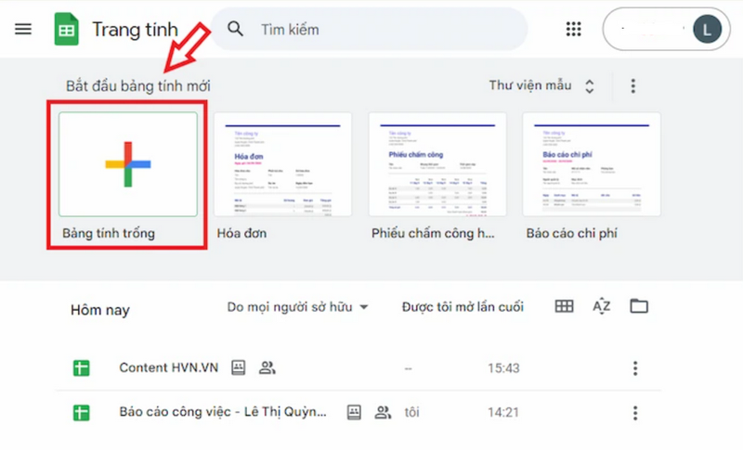Click the Báo cáo chi phí label
The width and height of the screenshot is (743, 450).
[571, 233]
